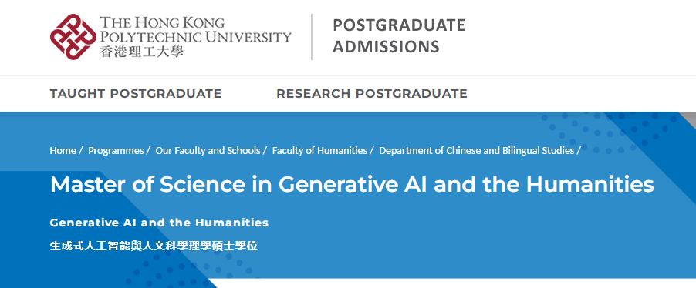Image resolution: width=696 pixels, height=288 pixels.
Task: Click the red PolyU knot emblem logo
Action: pos(73,36)
